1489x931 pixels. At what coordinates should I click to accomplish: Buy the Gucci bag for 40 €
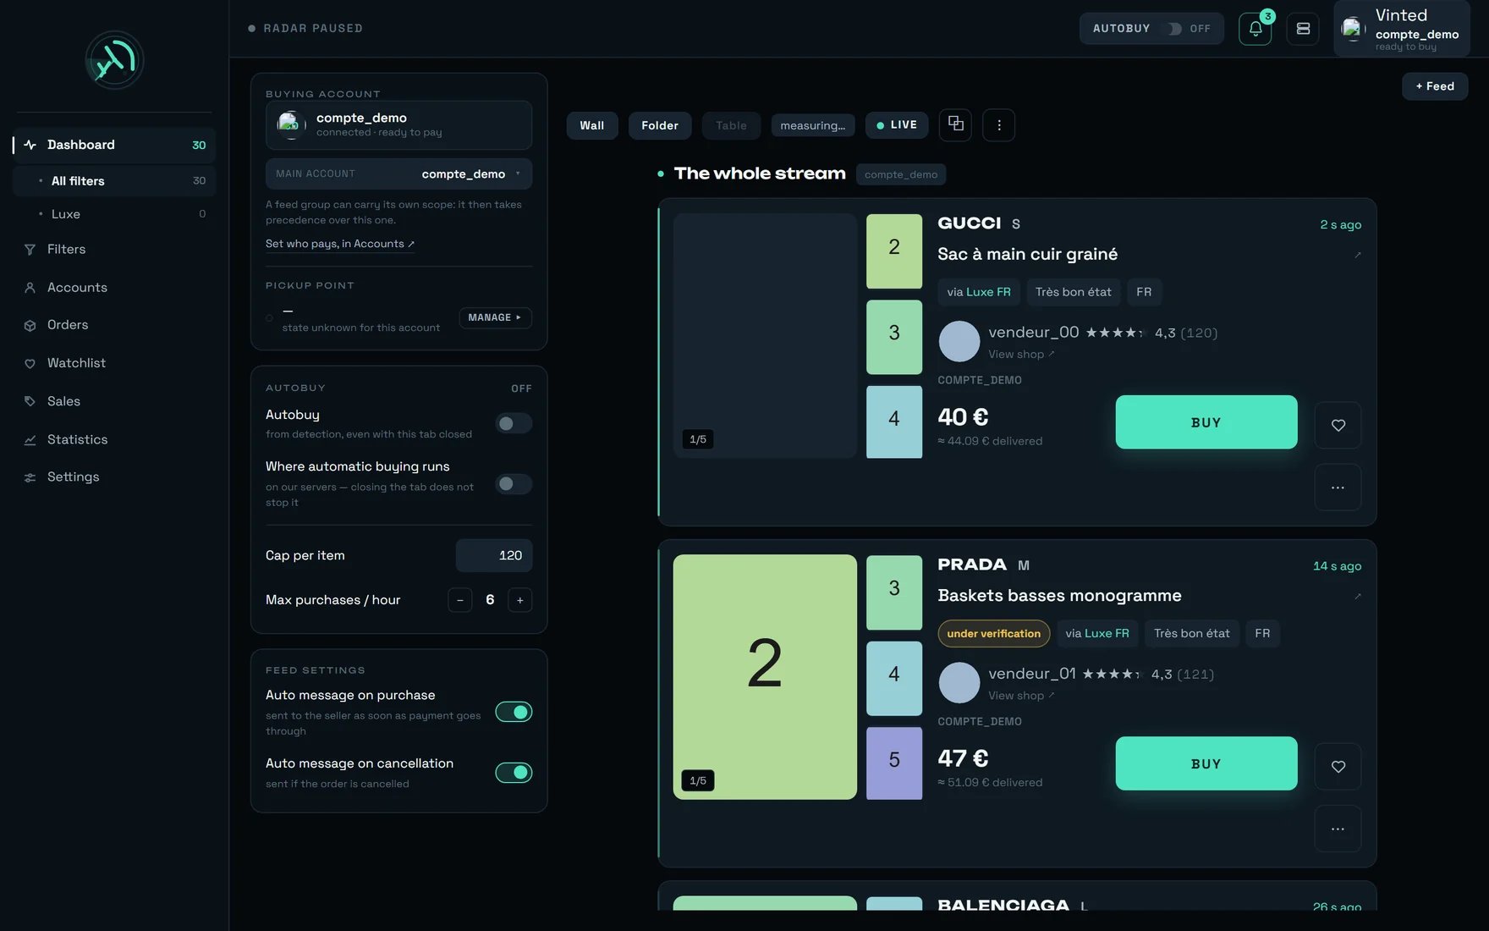[x=1206, y=422]
